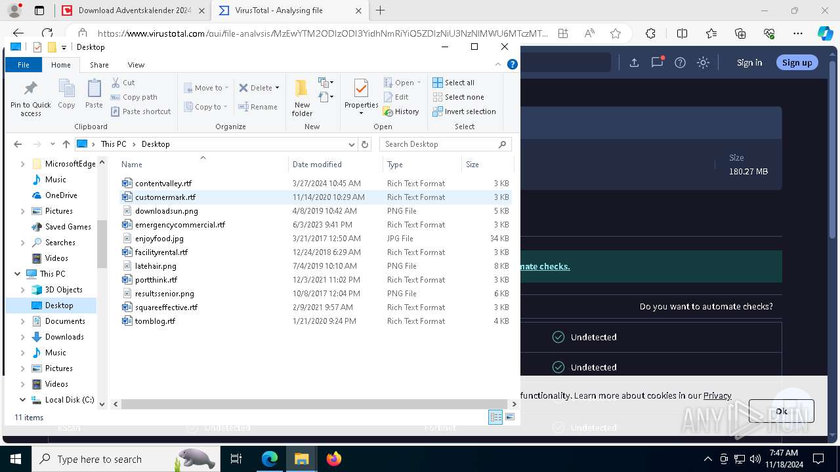Collapse the ribbon with chevron
The width and height of the screenshot is (840, 472).
coord(499,64)
